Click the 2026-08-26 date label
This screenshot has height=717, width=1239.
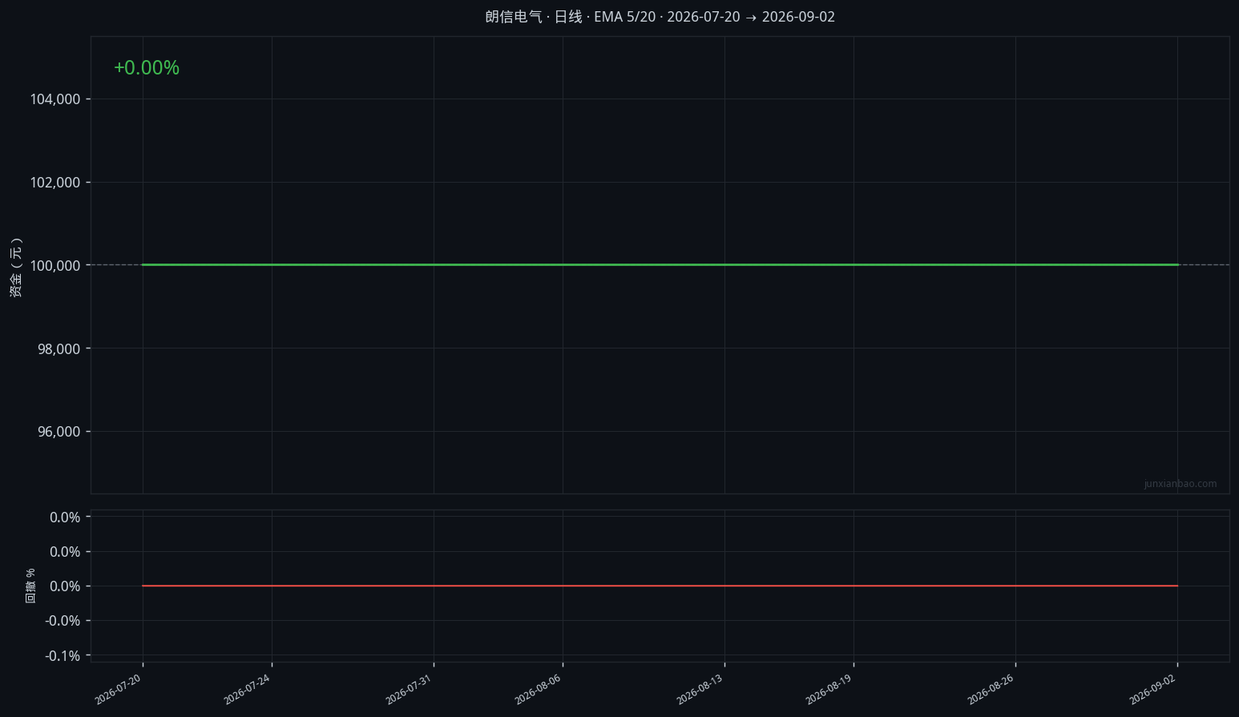(991, 690)
